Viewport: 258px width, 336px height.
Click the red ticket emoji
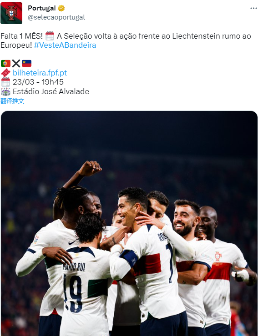pyautogui.click(x=5, y=73)
